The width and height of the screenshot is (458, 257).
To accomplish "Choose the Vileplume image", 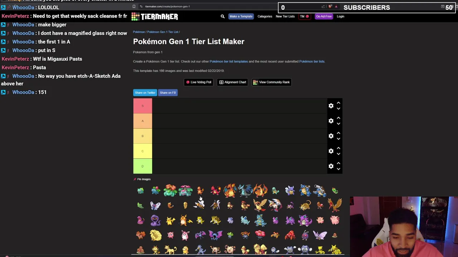I will click(260, 235).
